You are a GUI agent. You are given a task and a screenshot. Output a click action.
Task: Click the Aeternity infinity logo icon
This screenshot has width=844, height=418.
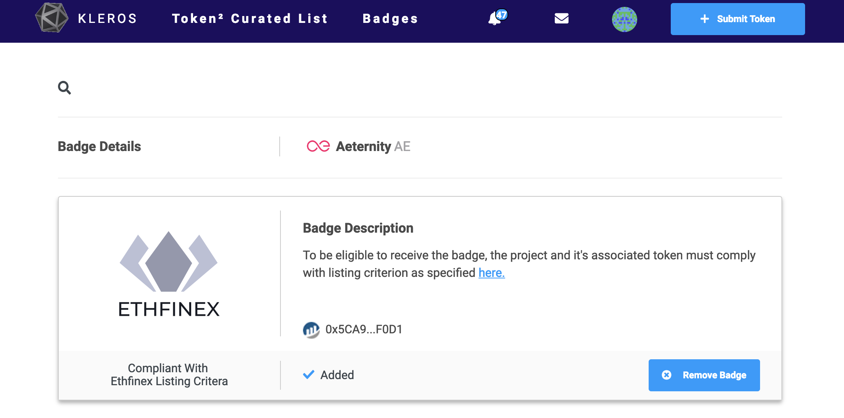318,146
